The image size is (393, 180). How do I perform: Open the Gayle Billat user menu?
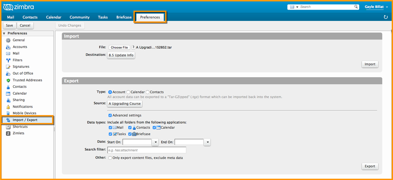376,7
